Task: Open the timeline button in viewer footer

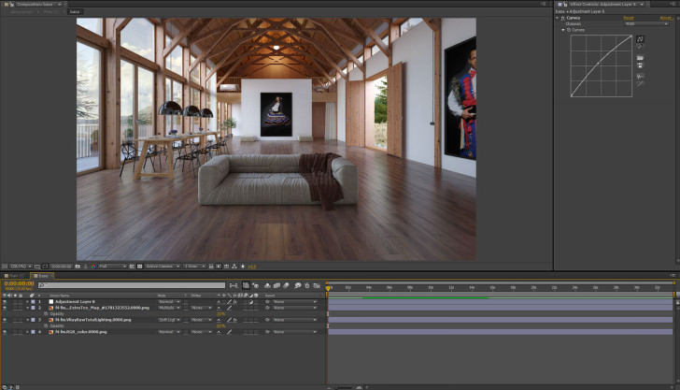Action: point(226,267)
